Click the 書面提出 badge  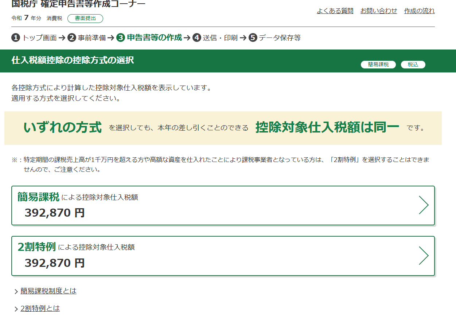(85, 19)
